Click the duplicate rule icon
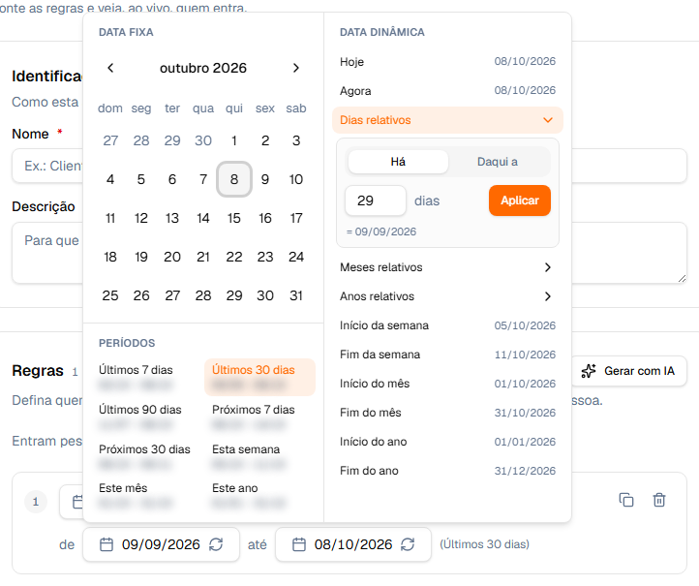This screenshot has width=699, height=586. pos(626,500)
